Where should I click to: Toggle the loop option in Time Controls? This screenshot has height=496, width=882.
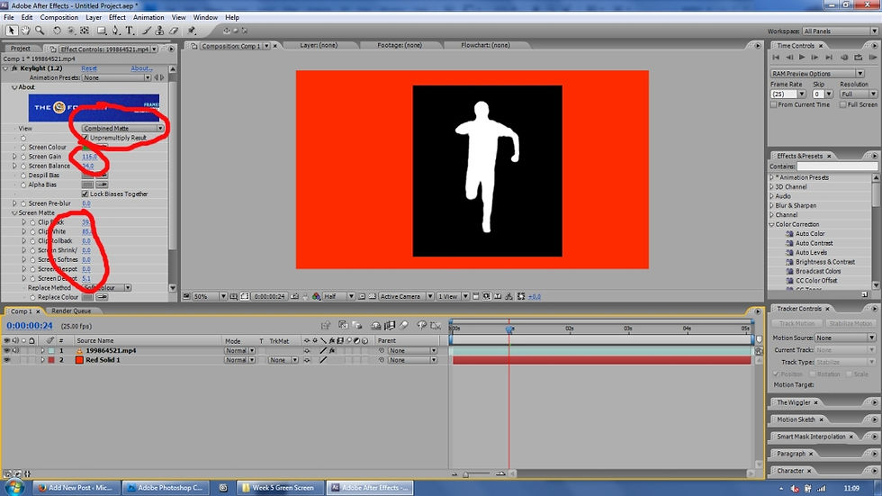859,58
